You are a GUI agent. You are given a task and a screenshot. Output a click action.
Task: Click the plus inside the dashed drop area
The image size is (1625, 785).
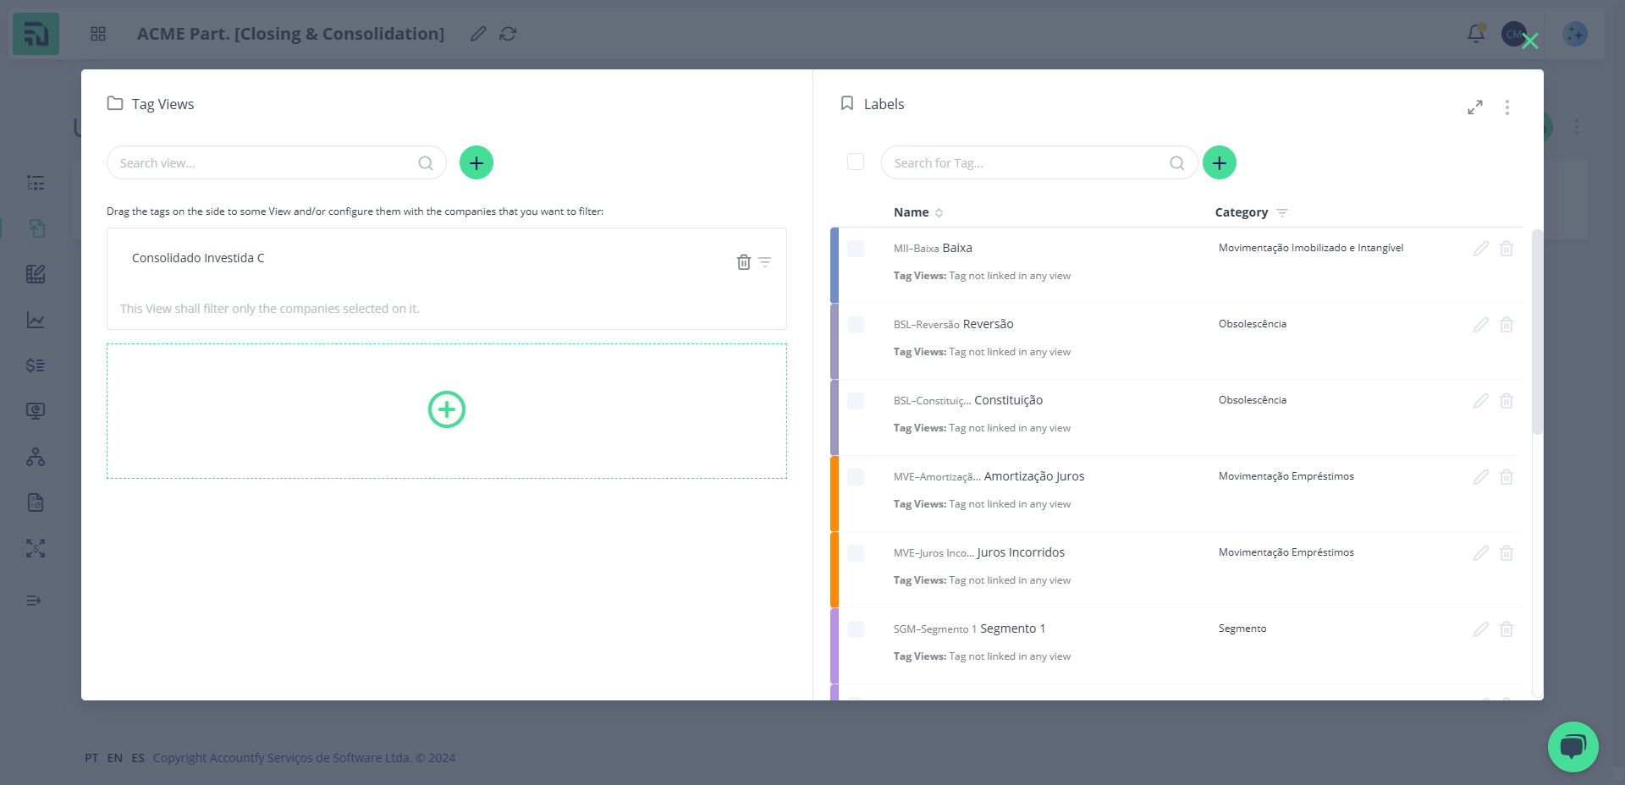(x=447, y=409)
